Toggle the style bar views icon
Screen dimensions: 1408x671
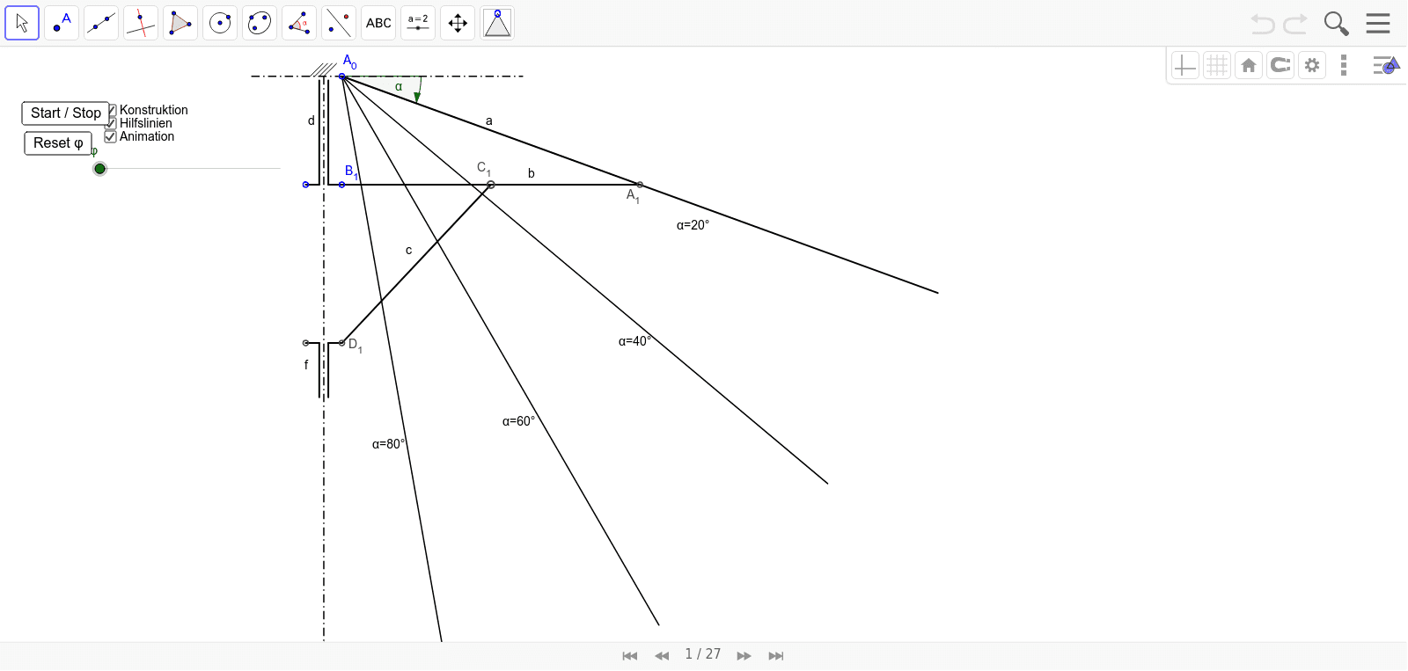click(x=1386, y=65)
